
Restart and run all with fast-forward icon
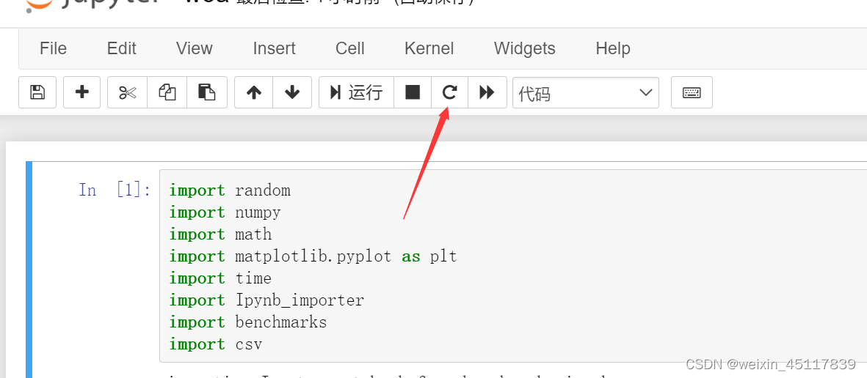[x=487, y=92]
